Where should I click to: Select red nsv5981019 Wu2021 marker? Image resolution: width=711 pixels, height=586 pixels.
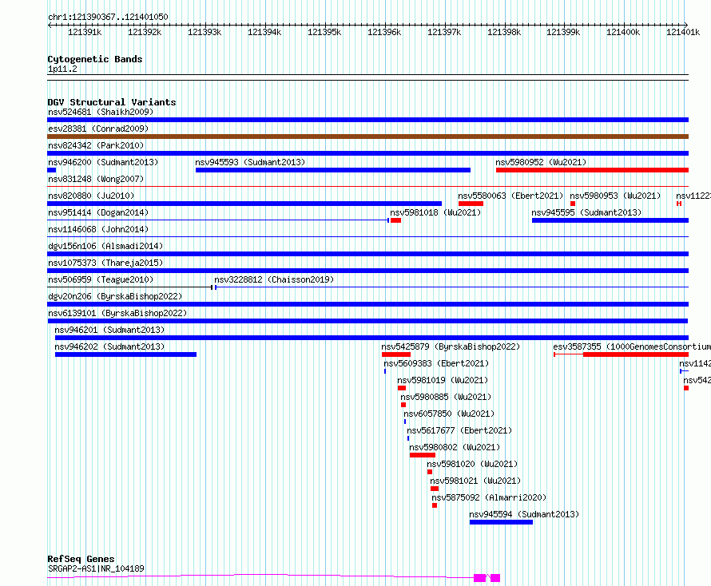click(402, 388)
